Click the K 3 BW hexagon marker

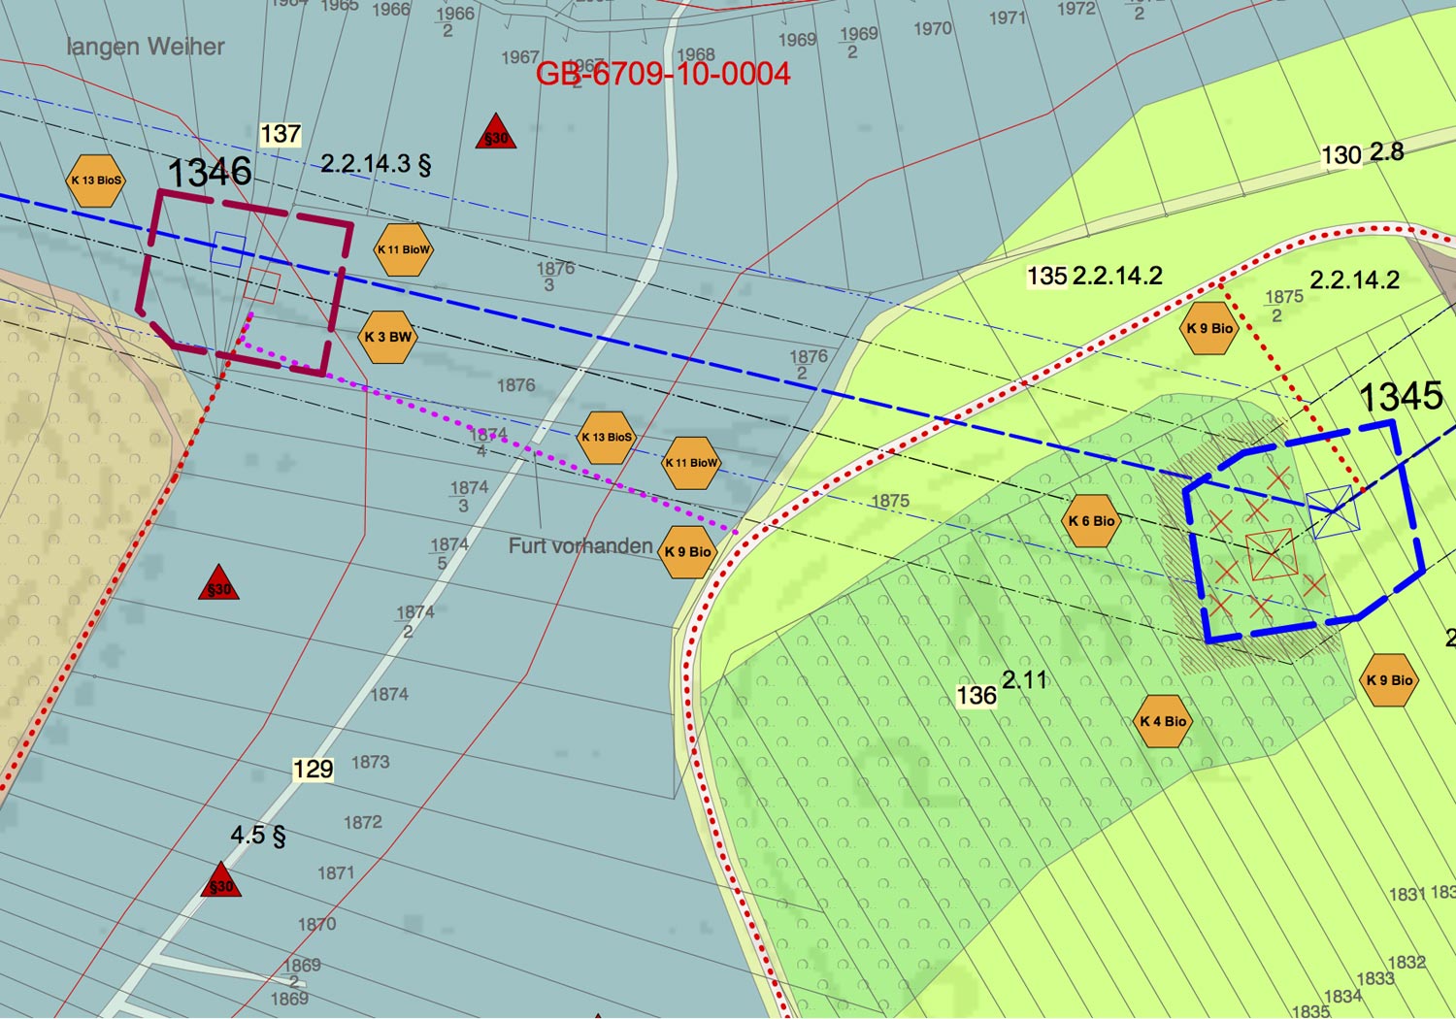coord(387,337)
